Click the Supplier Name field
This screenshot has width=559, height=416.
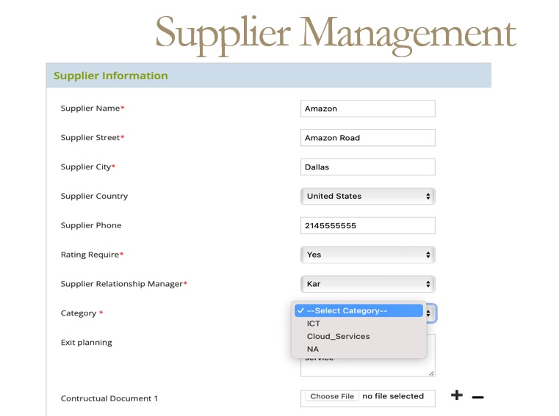(367, 109)
